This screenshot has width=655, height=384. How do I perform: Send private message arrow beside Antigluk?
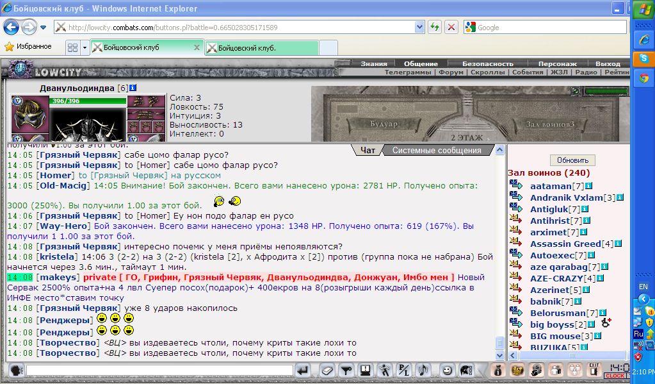(x=516, y=208)
